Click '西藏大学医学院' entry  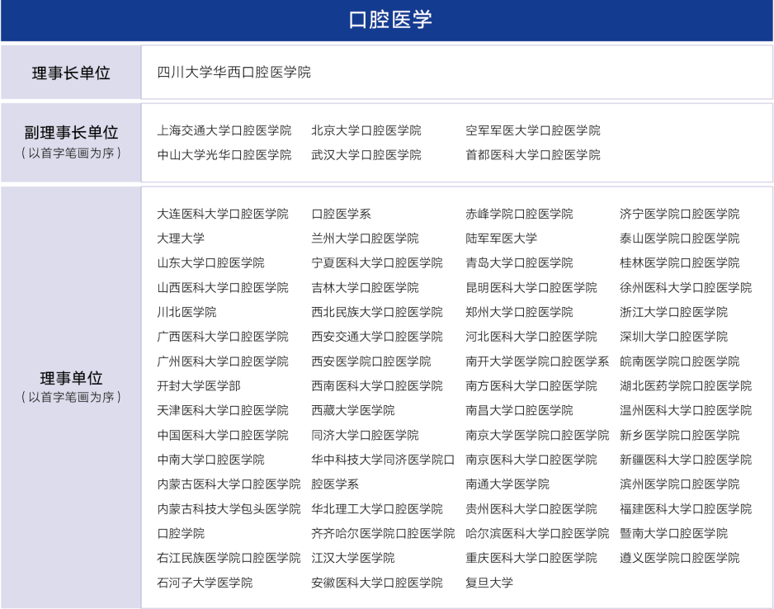click(x=353, y=410)
